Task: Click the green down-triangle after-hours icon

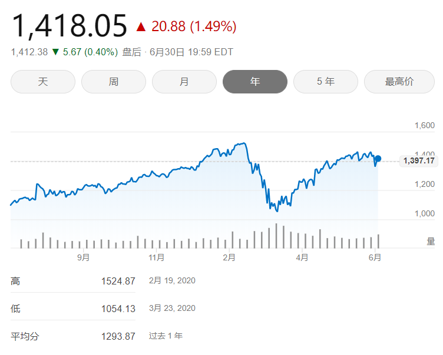Action: (x=55, y=52)
